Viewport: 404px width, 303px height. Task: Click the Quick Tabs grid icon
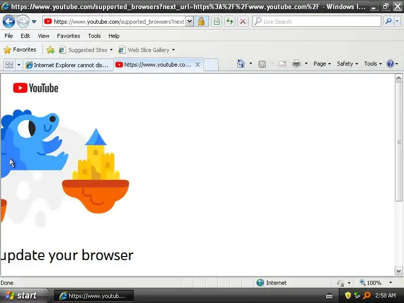coord(9,65)
